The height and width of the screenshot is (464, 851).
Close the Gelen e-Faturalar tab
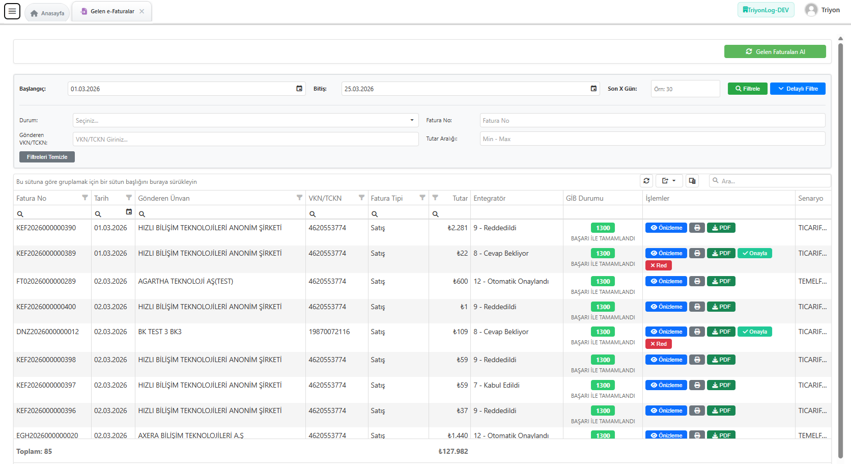pos(142,11)
